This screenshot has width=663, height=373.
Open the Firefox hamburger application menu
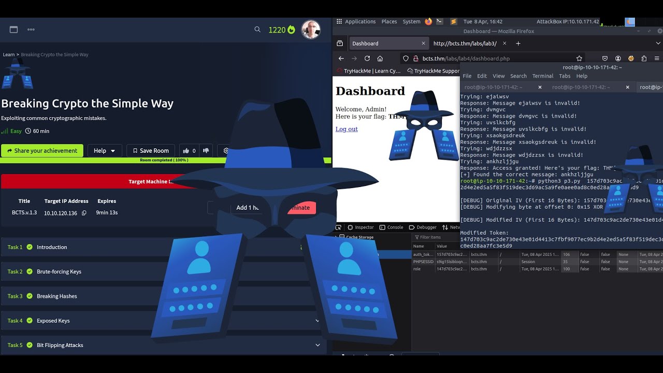point(658,59)
